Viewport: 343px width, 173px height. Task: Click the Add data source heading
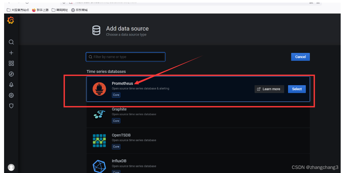(x=127, y=28)
